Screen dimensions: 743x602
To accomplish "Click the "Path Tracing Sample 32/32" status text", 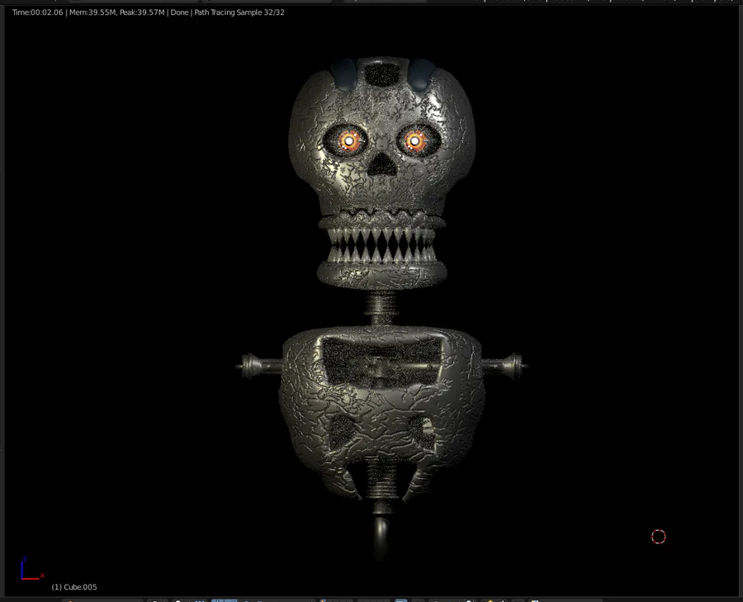I will 239,12.
